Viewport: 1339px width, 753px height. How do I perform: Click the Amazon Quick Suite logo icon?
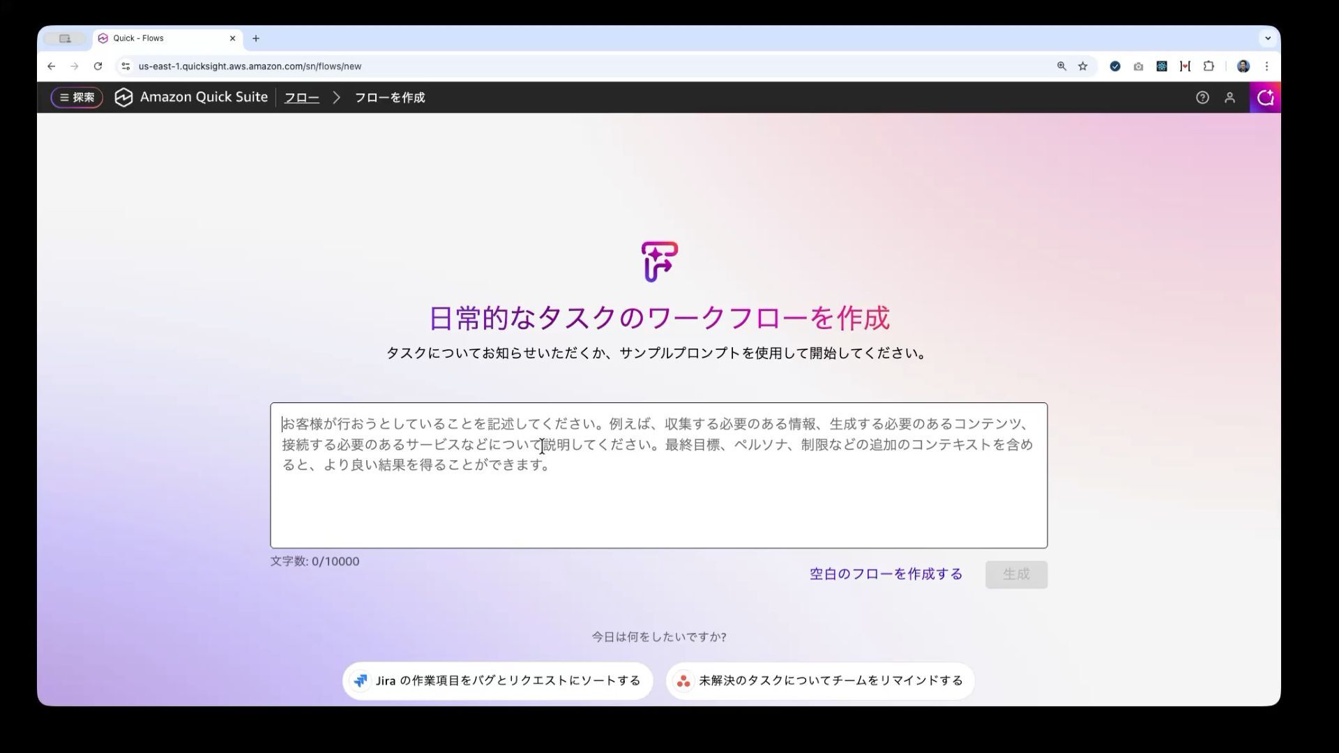(123, 98)
